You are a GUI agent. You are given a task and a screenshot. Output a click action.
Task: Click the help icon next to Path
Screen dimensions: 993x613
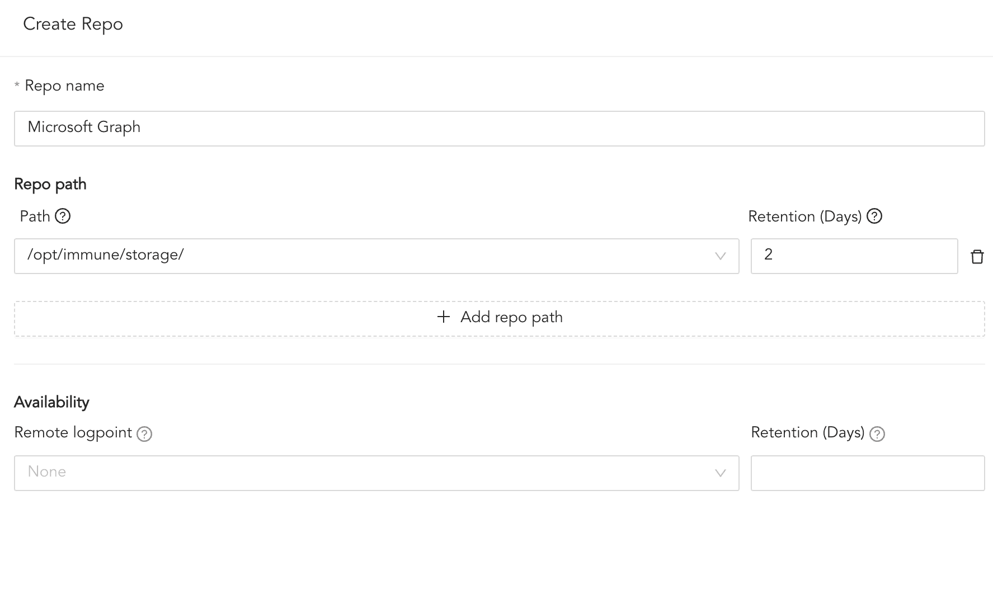coord(63,216)
